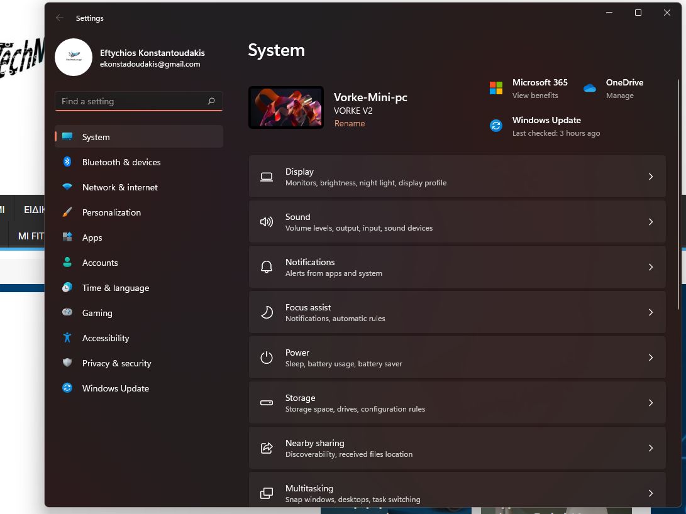686x514 pixels.
Task: Expand the Storage row chevron
Action: (651, 403)
